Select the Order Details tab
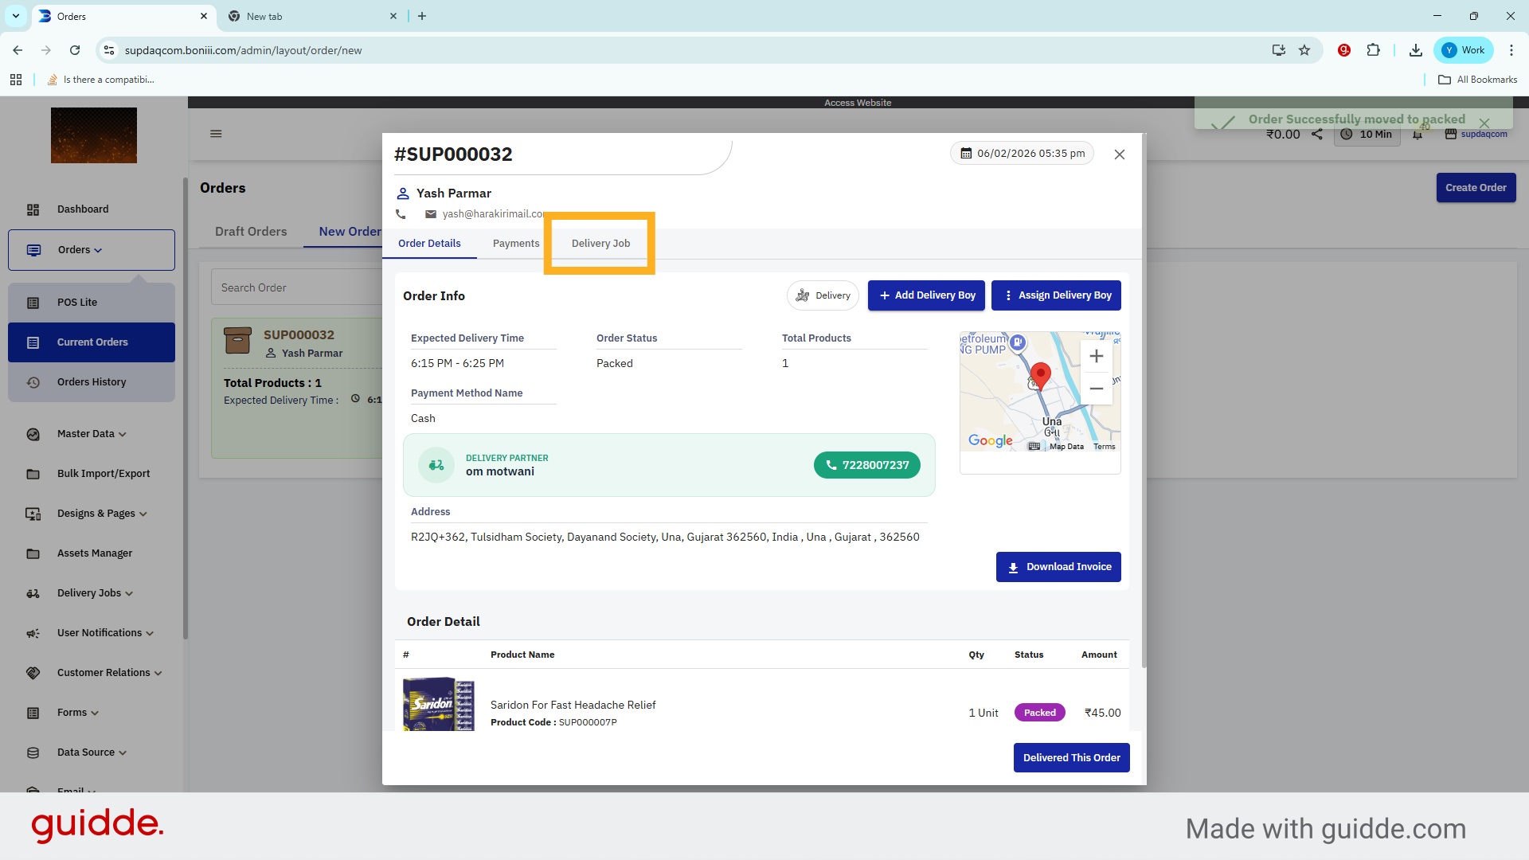The width and height of the screenshot is (1529, 860). click(x=429, y=244)
